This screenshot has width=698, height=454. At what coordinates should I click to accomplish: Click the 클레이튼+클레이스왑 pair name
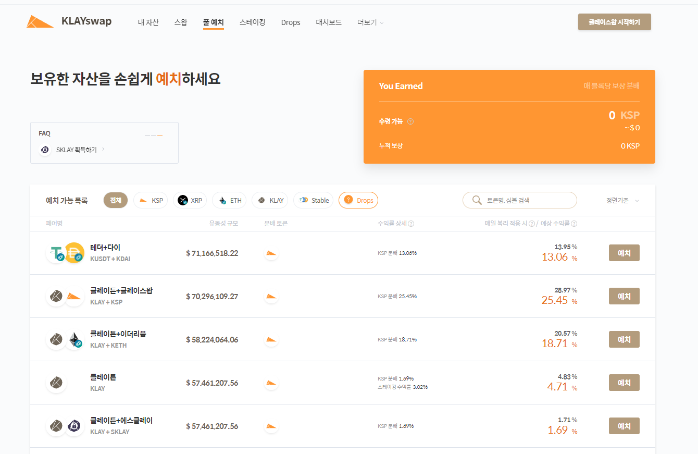121,291
